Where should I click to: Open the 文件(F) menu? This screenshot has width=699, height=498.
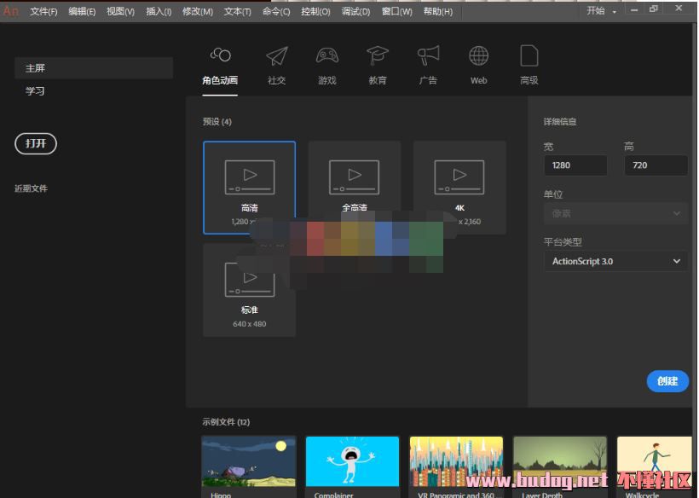(43, 11)
